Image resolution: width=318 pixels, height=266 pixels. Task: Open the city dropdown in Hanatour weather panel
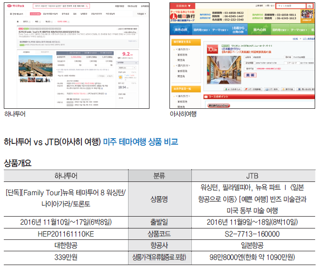(127, 67)
